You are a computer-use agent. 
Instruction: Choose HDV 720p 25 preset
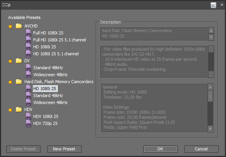(x=45, y=123)
